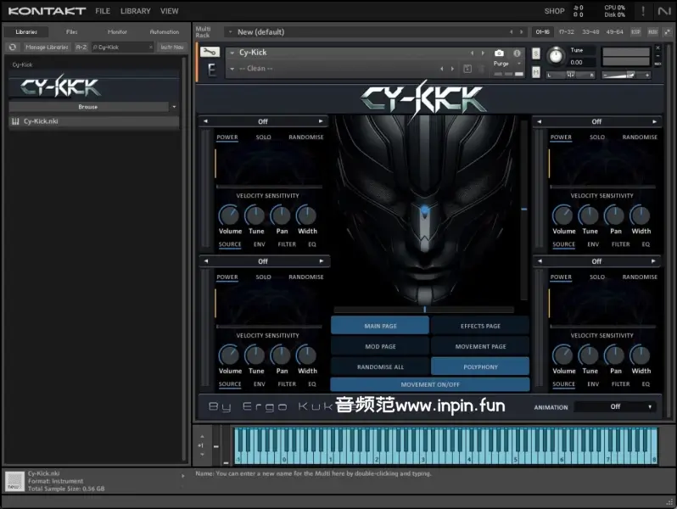The height and width of the screenshot is (509, 677).
Task: Click the Native Instruments logo icon
Action: (x=663, y=11)
